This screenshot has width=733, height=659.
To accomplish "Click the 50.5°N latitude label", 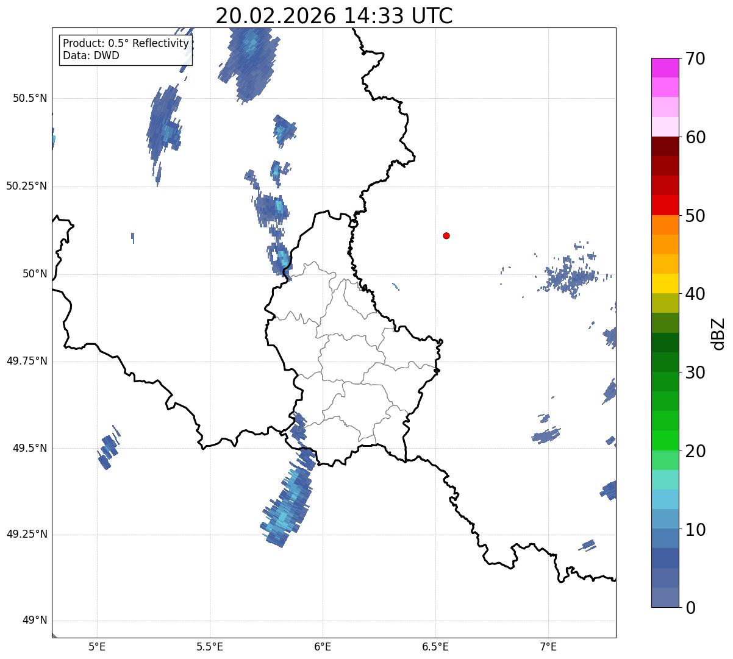I will [30, 98].
